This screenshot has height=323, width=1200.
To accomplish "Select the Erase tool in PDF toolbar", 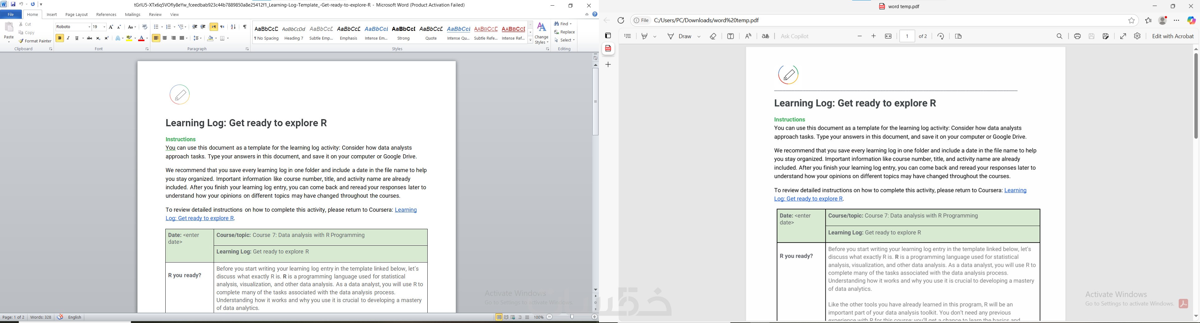I will [713, 36].
